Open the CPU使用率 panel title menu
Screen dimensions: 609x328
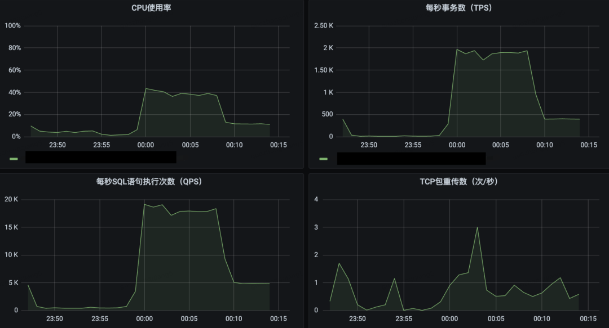coord(151,8)
